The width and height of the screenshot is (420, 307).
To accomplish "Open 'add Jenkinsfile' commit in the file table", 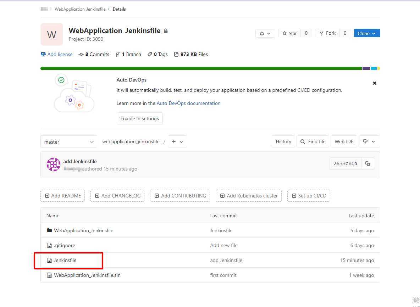I will pos(226,260).
